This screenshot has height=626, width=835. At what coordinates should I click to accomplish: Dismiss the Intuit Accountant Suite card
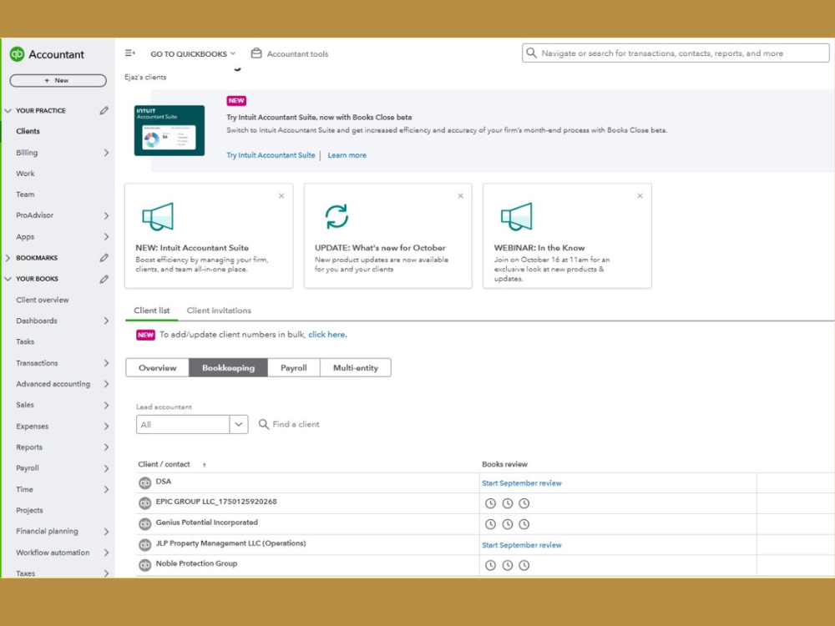tap(281, 196)
